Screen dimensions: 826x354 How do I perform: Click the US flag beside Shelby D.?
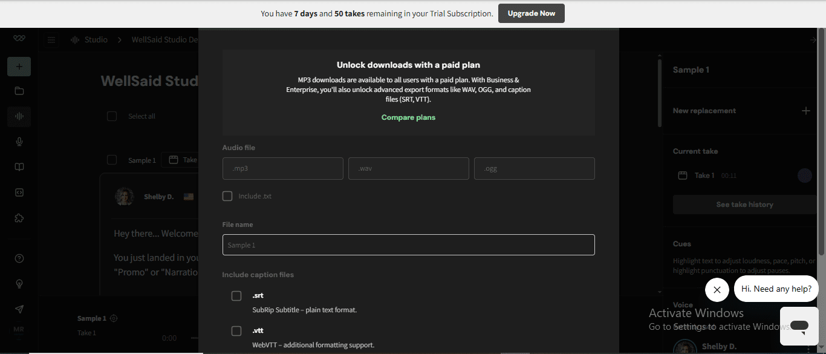[189, 197]
